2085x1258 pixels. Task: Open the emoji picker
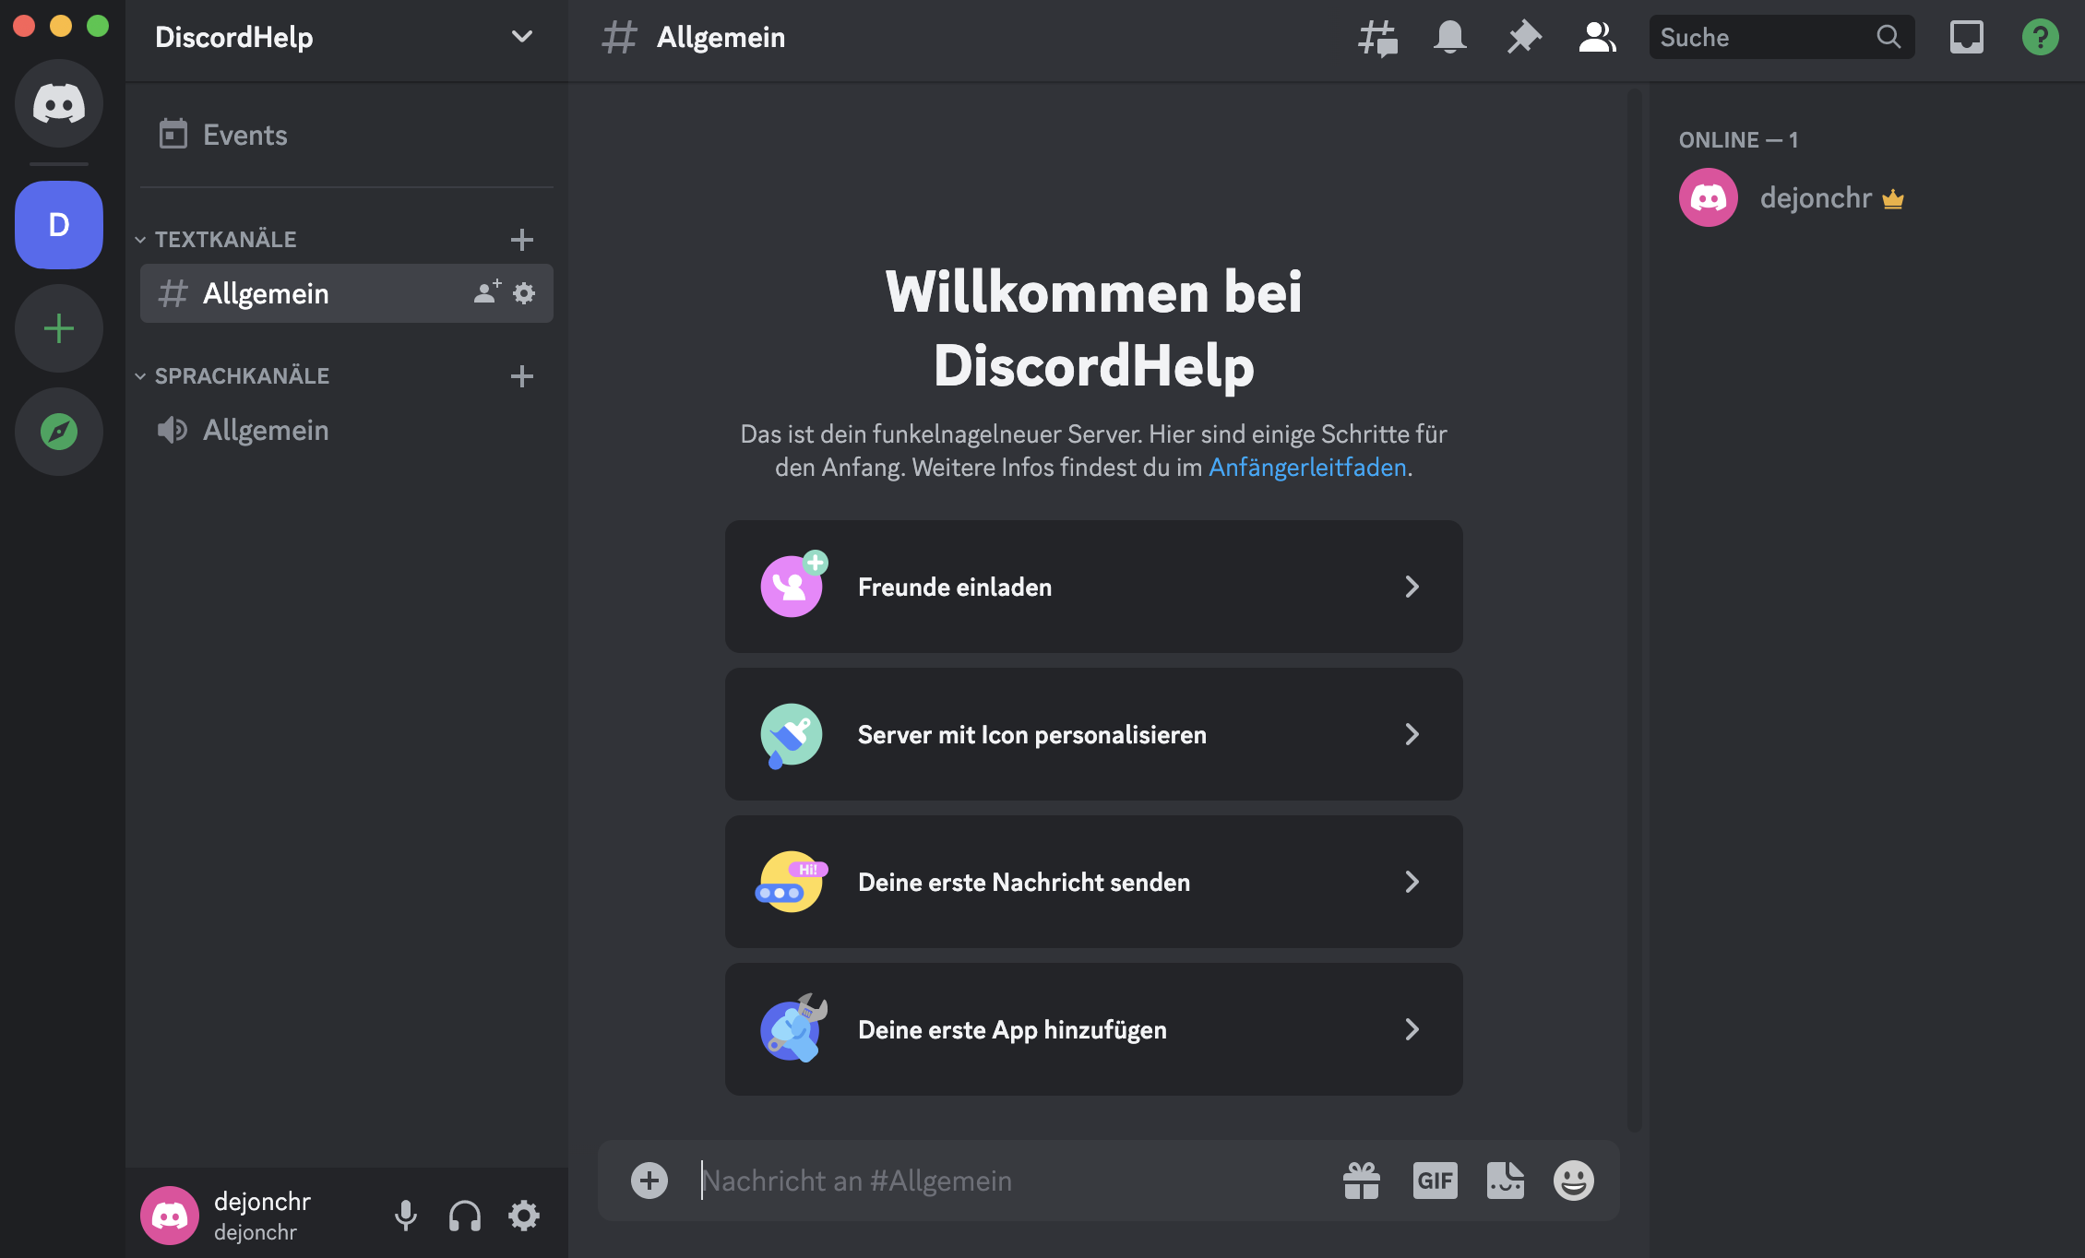(x=1573, y=1181)
